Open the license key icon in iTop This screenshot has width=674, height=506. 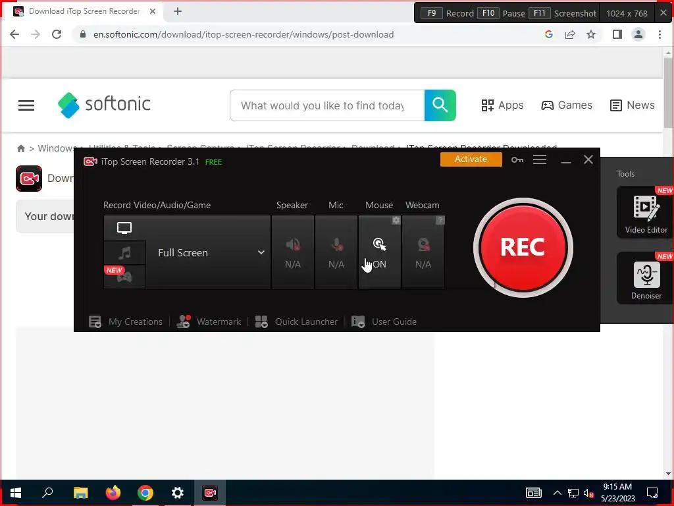(x=517, y=159)
